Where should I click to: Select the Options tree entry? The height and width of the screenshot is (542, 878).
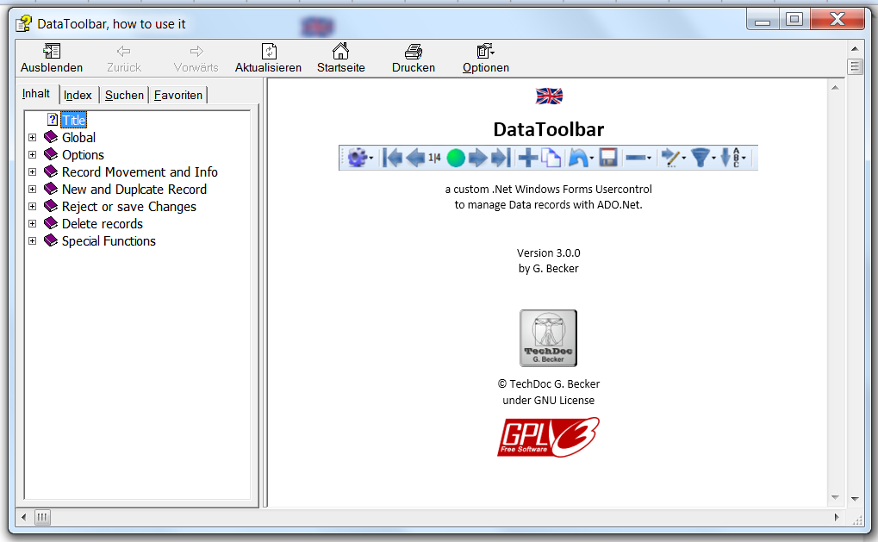[x=83, y=154]
